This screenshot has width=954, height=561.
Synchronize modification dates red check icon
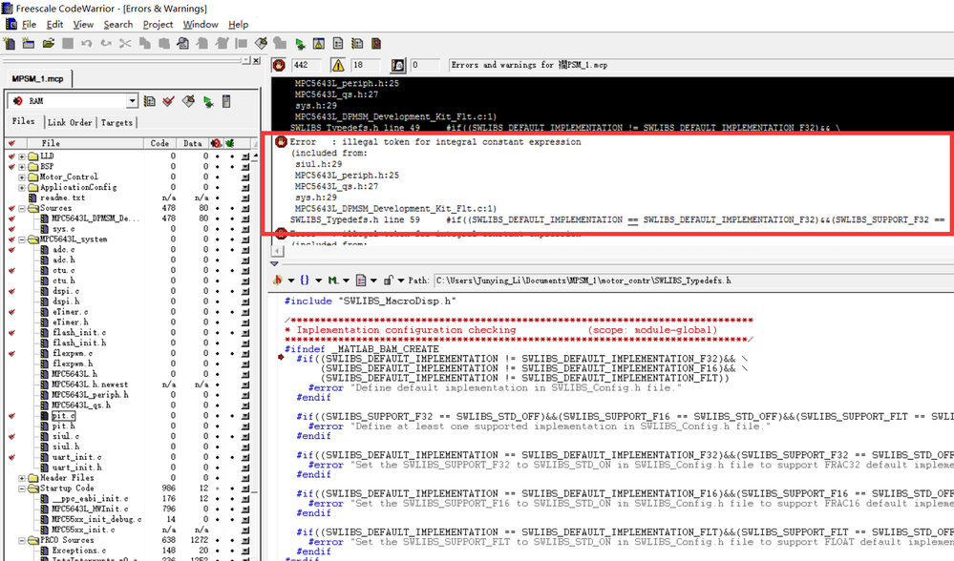[x=168, y=101]
